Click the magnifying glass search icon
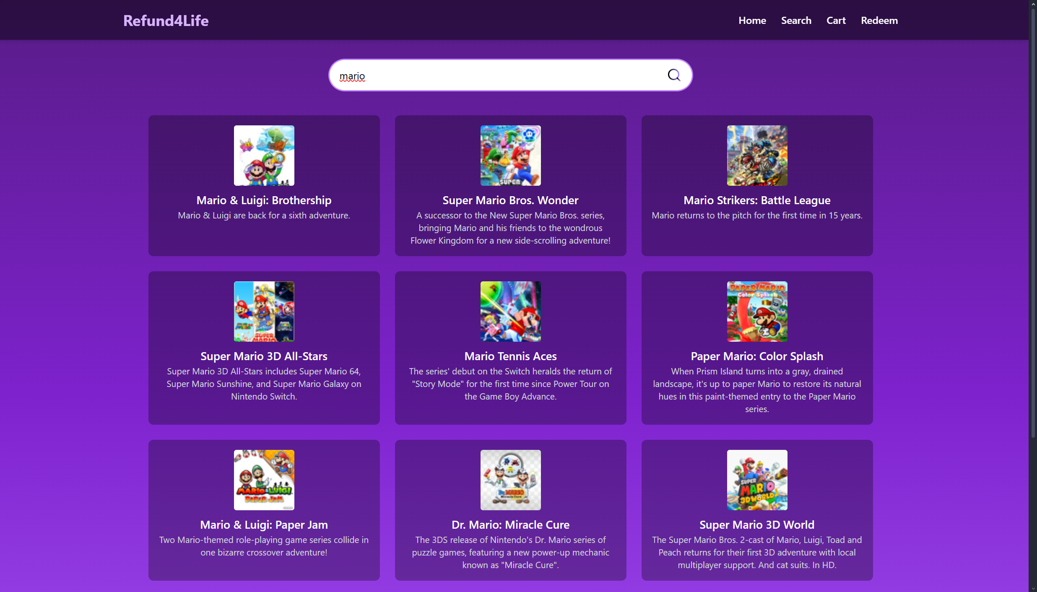Image resolution: width=1037 pixels, height=592 pixels. [x=673, y=75]
